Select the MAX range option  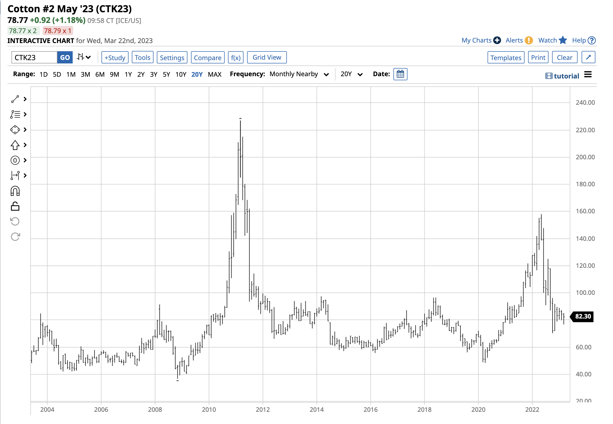[x=214, y=74]
